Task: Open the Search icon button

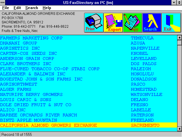Action: coord(152,23)
